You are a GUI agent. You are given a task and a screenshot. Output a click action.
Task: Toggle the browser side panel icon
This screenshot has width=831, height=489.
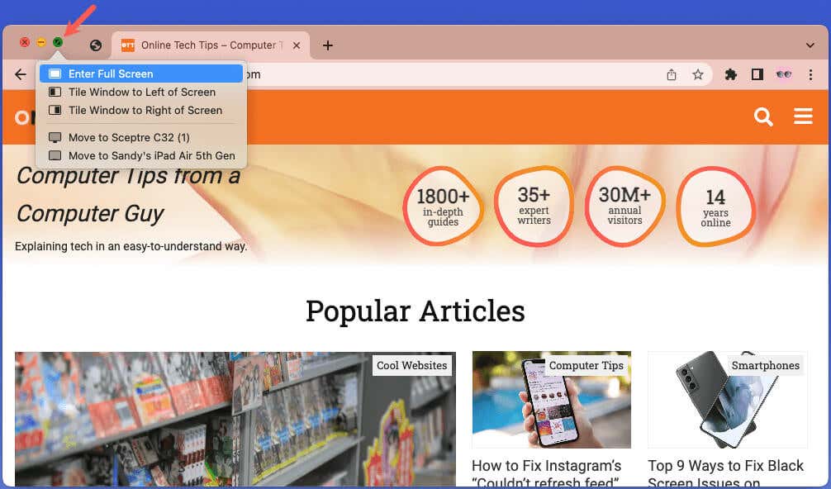(757, 74)
